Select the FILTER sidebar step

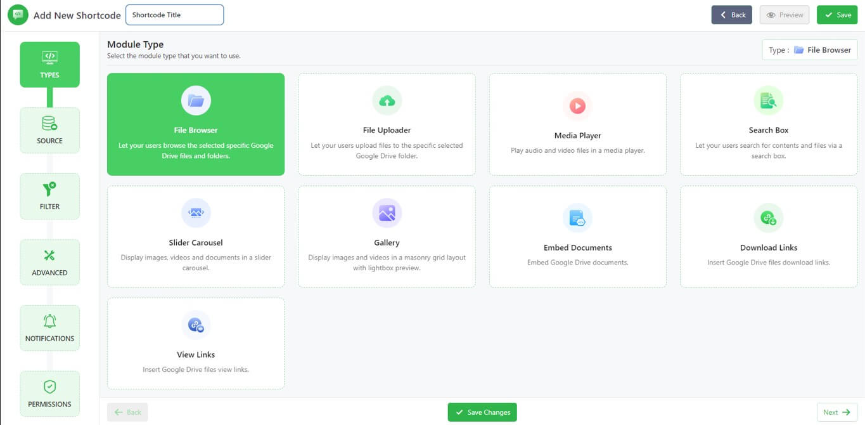(x=49, y=196)
